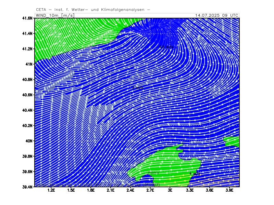This screenshot has width=274, height=205.
Task: Click the 2.4E longitude label
Action: pos(130,190)
